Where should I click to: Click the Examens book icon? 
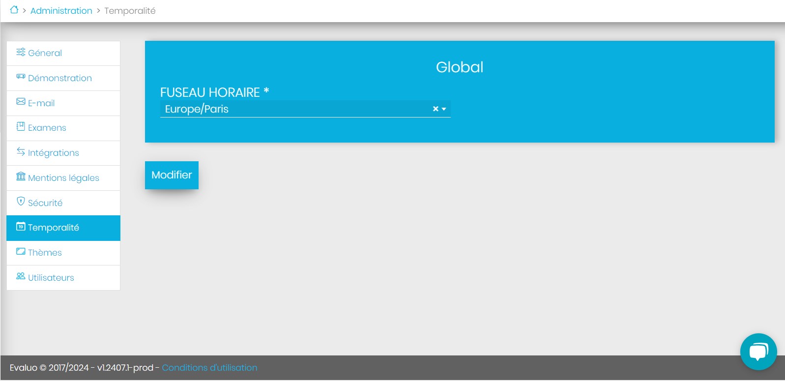pyautogui.click(x=21, y=126)
